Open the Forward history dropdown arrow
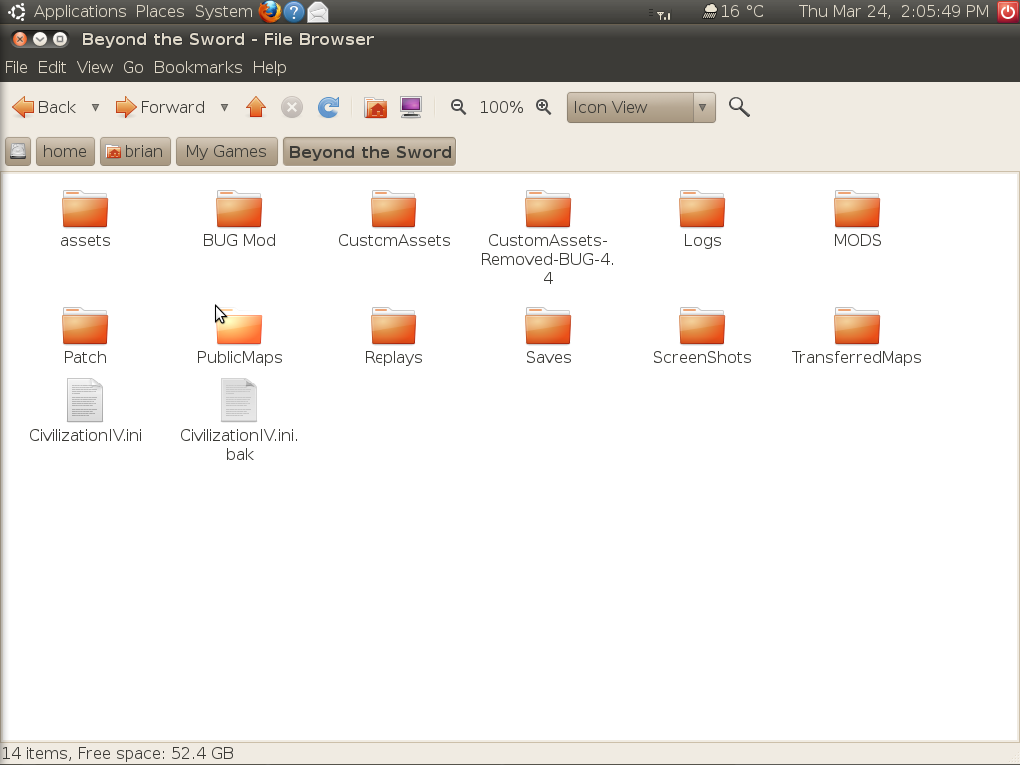The width and height of the screenshot is (1020, 765). [x=224, y=107]
